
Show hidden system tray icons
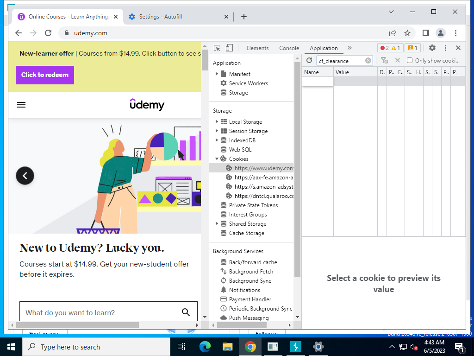392,347
